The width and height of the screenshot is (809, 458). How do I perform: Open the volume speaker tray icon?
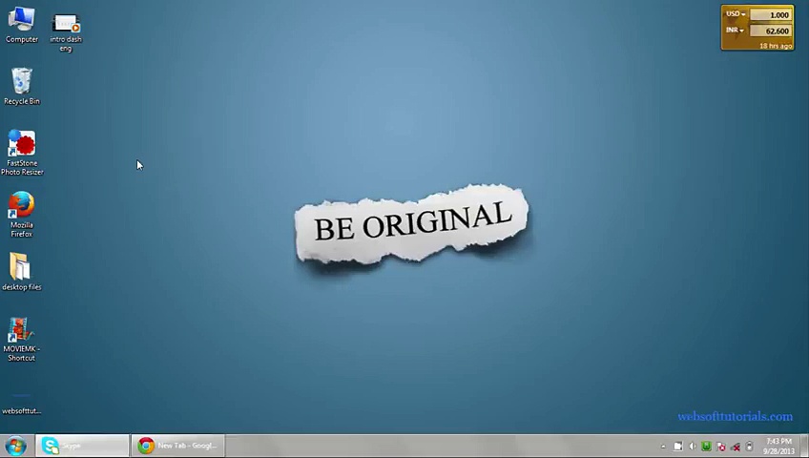693,447
